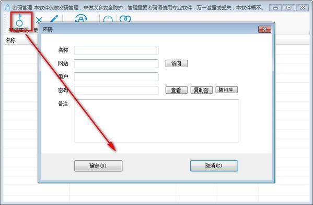Click the blue X delete icon in toolbar

[39, 20]
